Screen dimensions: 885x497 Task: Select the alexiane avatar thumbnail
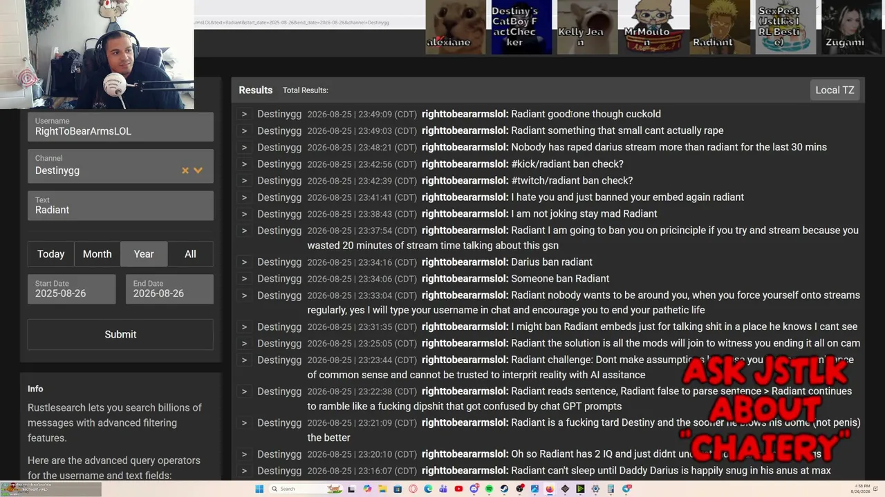pyautogui.click(x=456, y=27)
